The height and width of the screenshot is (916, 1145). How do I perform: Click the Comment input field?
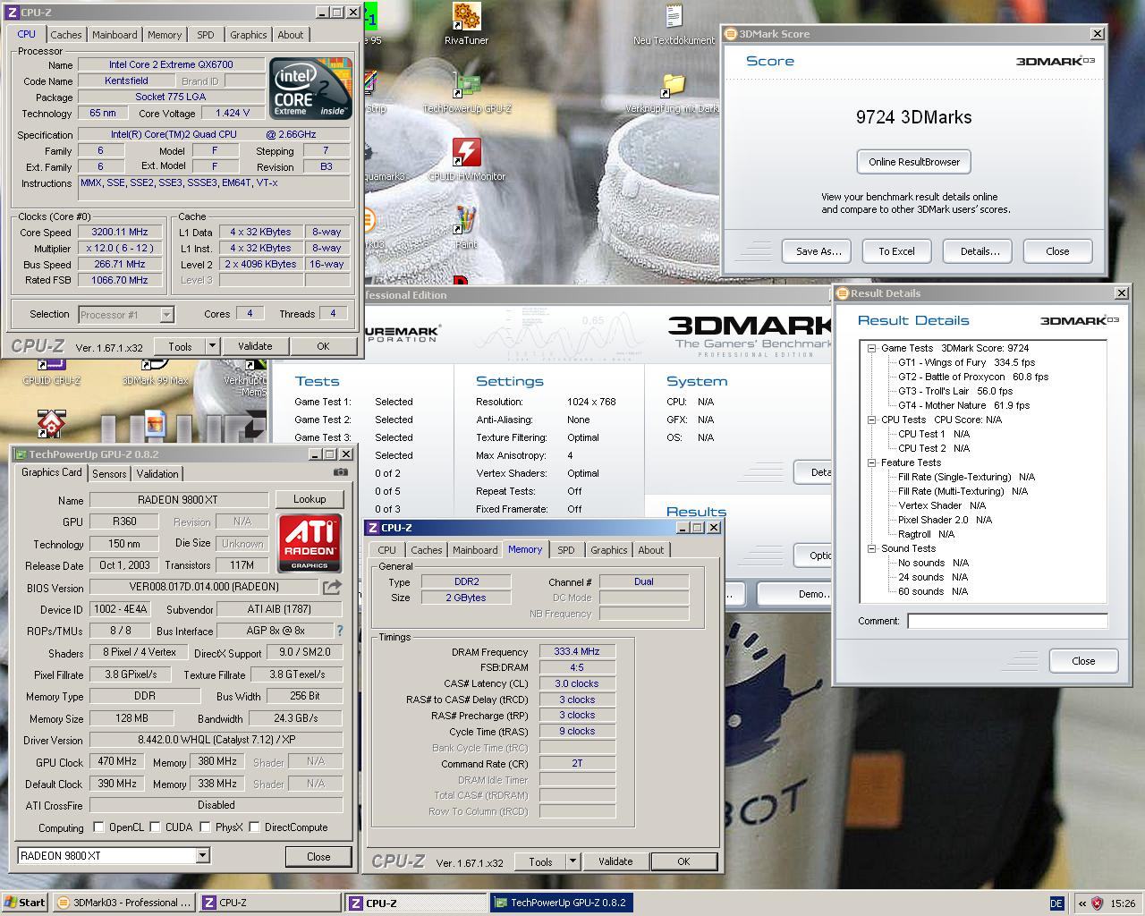click(1007, 621)
